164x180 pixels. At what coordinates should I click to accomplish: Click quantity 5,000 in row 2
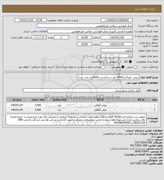[38, 110]
